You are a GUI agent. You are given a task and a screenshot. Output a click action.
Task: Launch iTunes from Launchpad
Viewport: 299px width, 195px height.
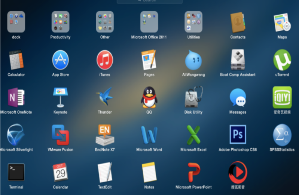click(x=105, y=60)
